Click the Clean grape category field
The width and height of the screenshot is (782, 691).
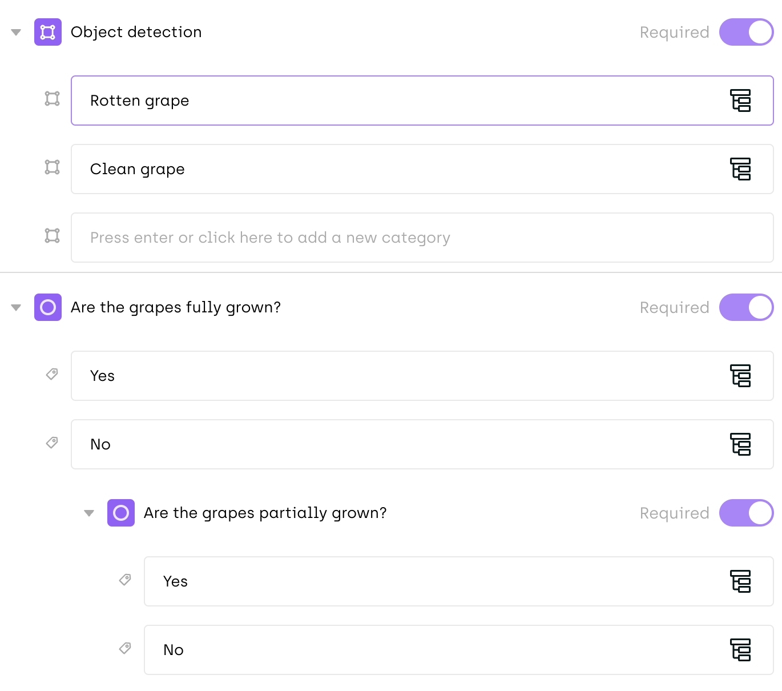point(400,169)
